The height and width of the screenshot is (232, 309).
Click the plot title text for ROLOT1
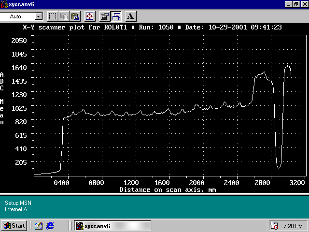pos(158,28)
